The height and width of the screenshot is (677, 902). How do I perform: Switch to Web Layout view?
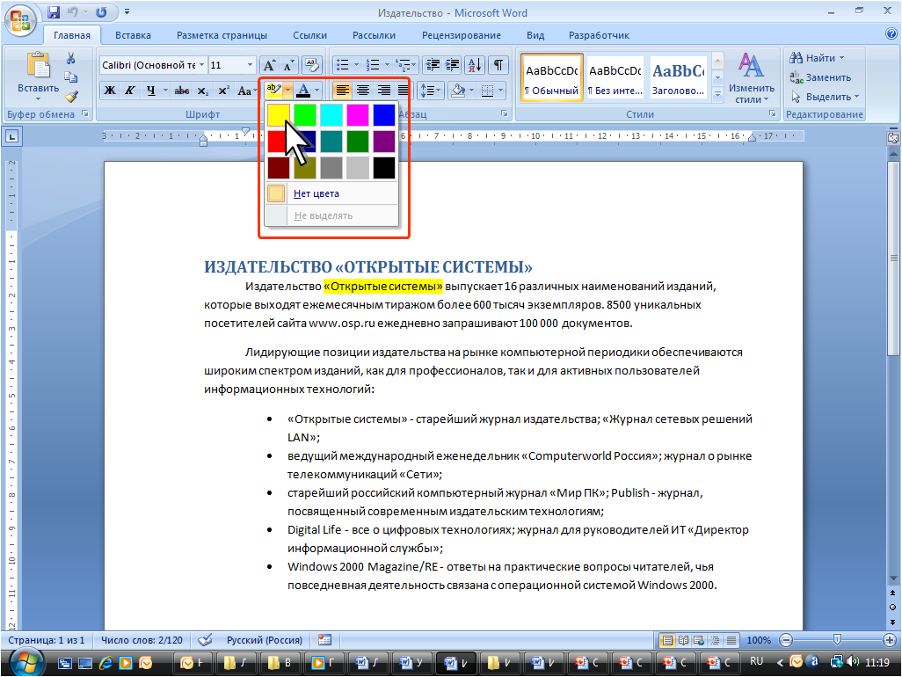tap(699, 640)
